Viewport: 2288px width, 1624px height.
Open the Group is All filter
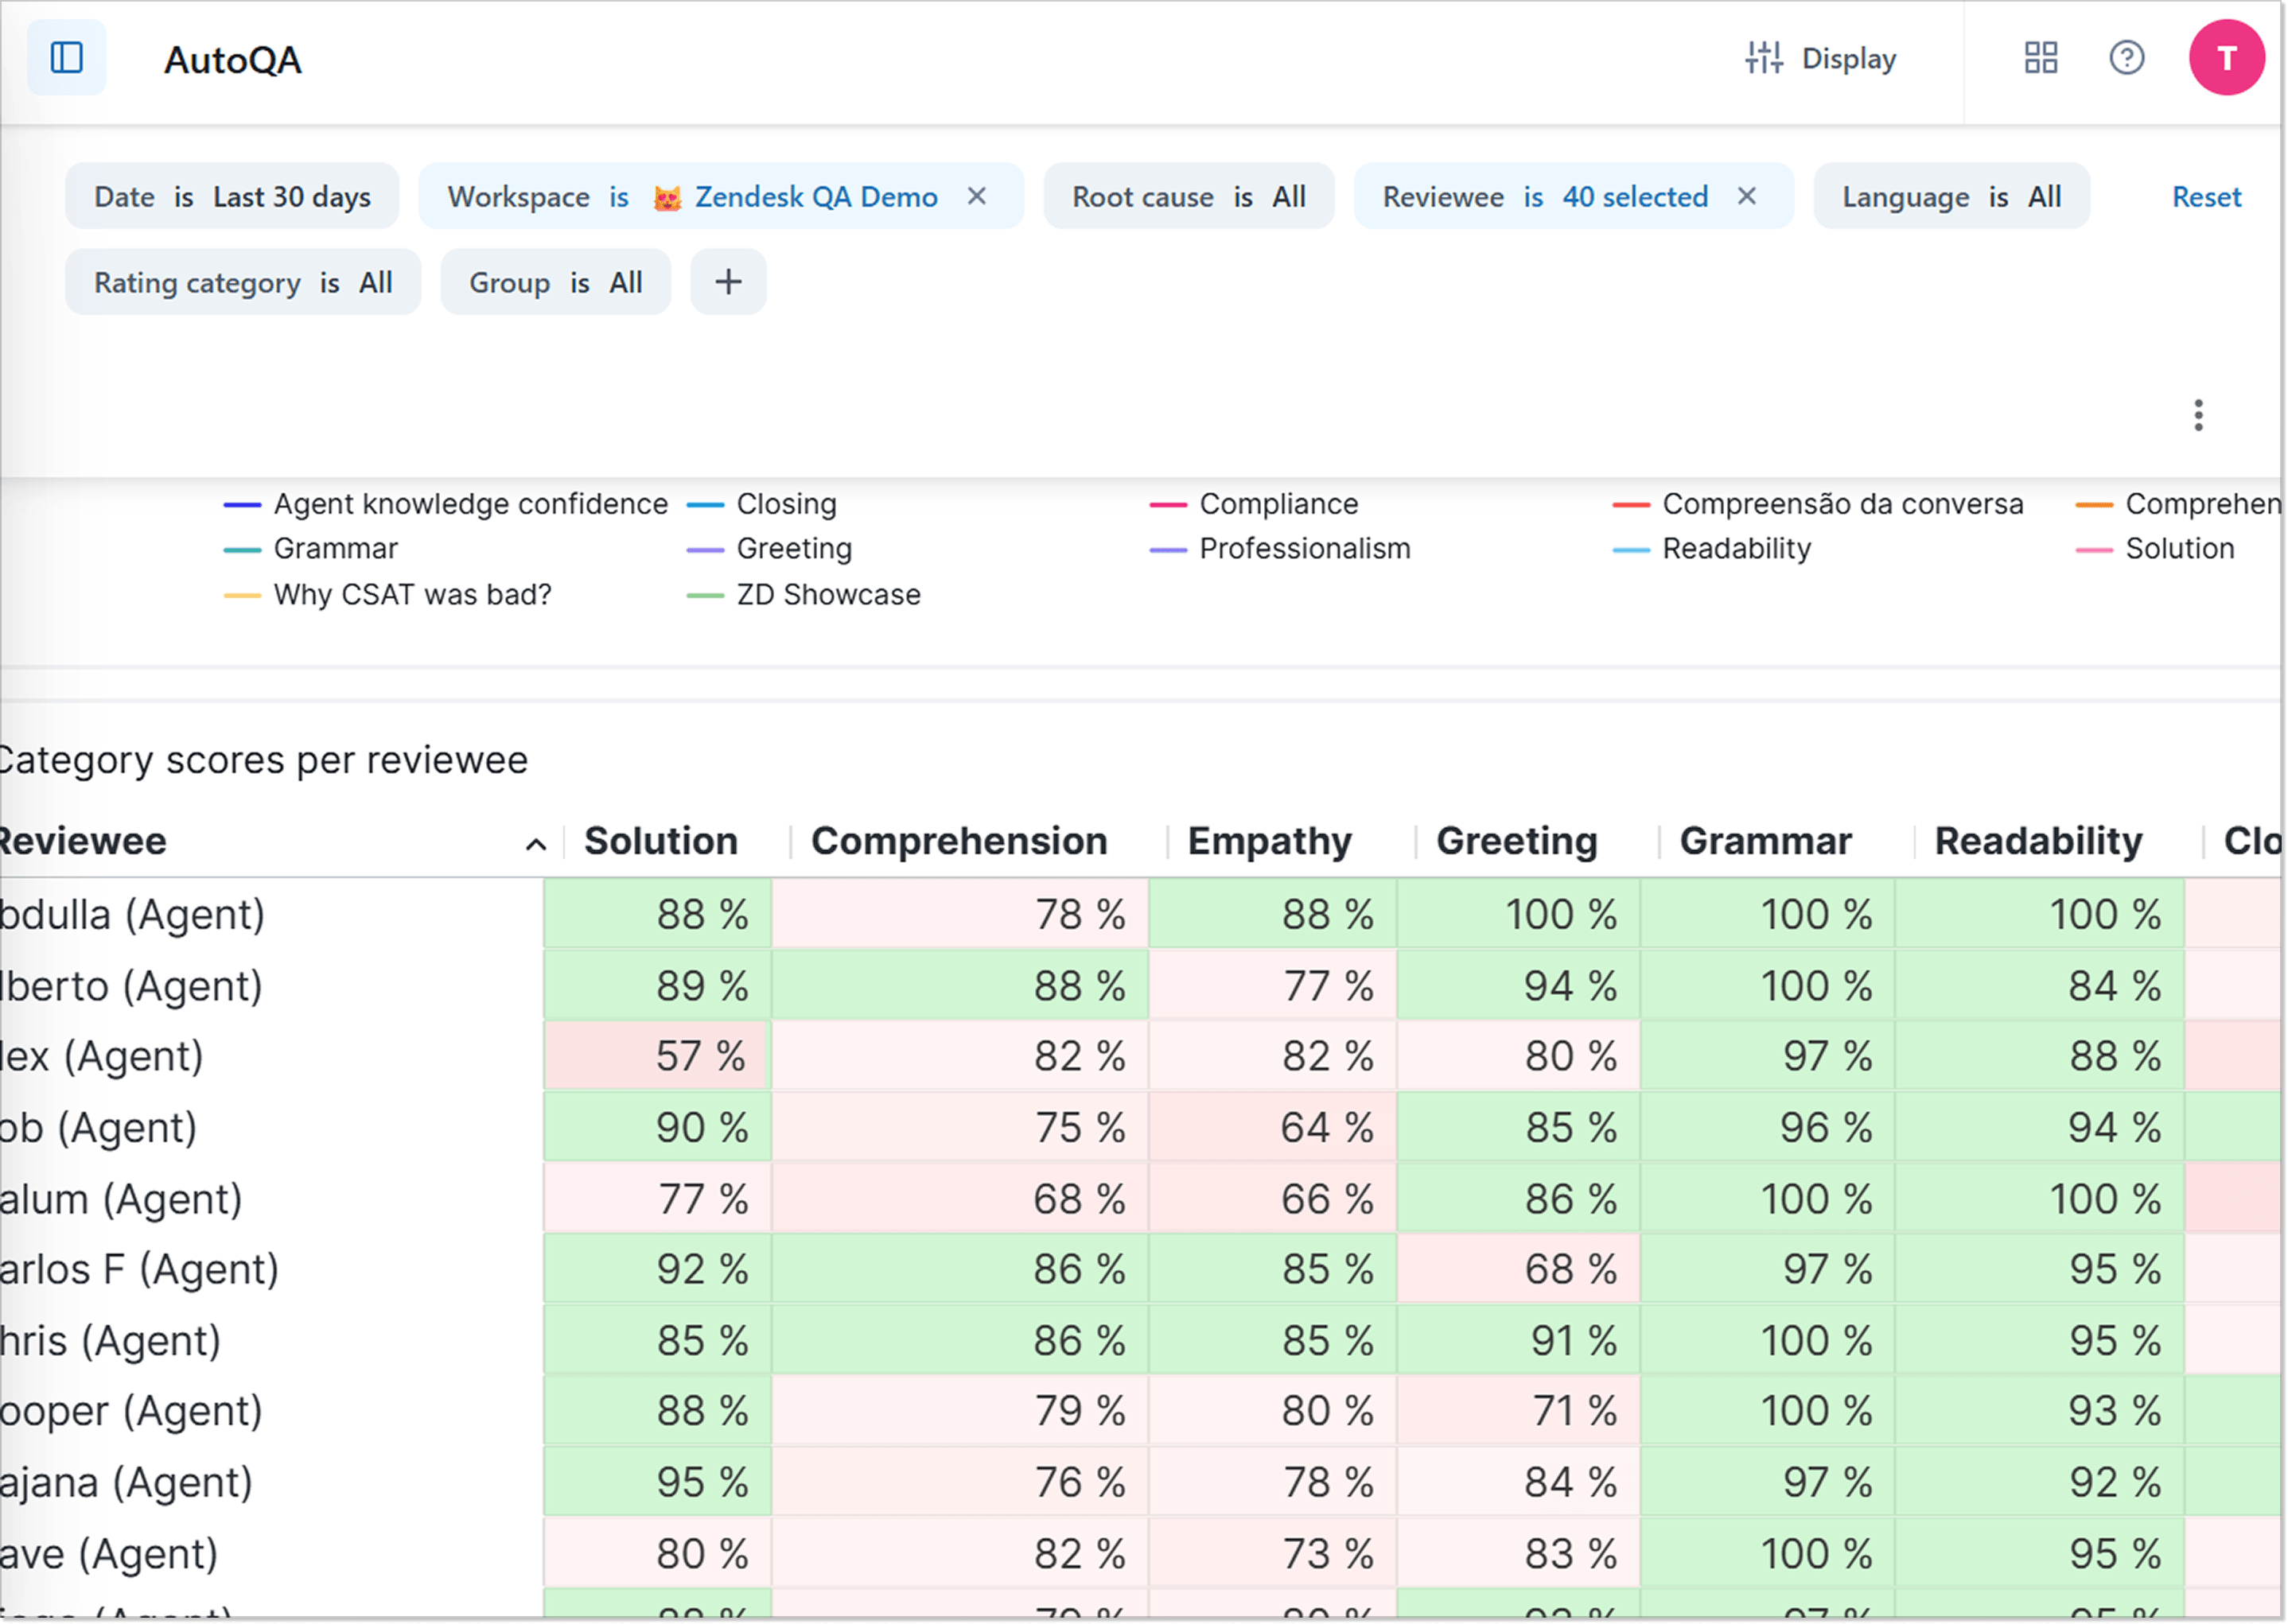(555, 283)
